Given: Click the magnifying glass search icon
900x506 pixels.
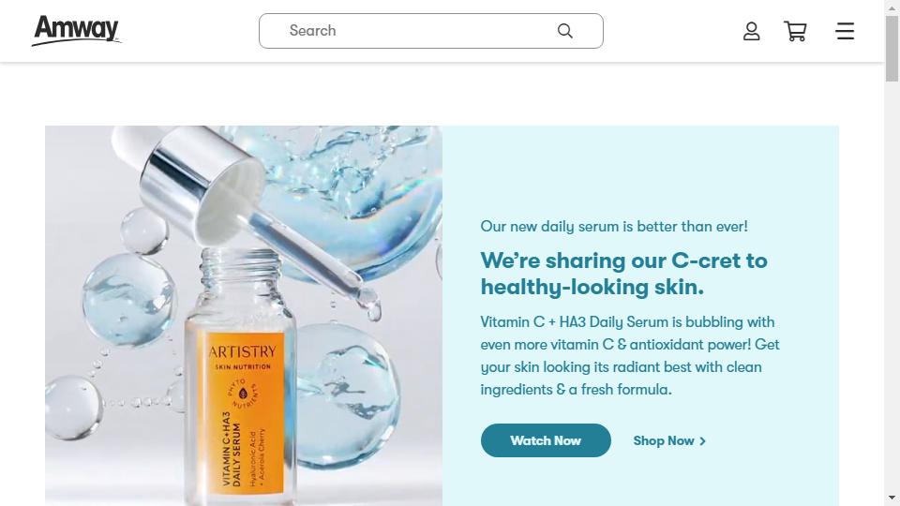Looking at the screenshot, I should pos(564,31).
